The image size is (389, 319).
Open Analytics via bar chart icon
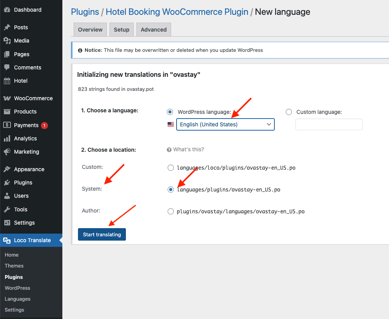(7, 138)
